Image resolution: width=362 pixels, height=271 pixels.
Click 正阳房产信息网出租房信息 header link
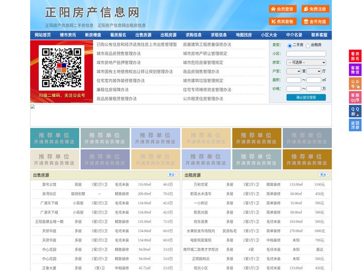(x=122, y=26)
